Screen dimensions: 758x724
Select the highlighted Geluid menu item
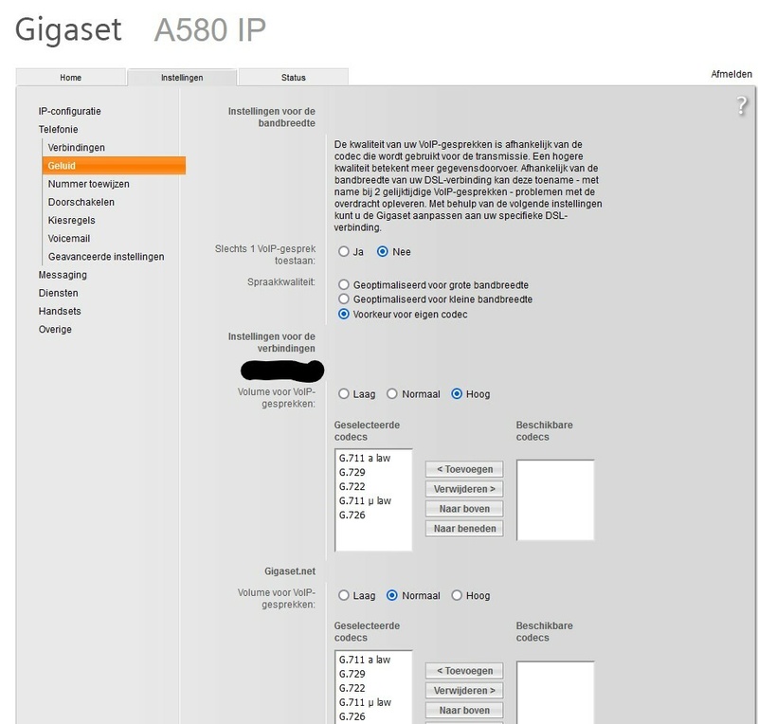(114, 166)
